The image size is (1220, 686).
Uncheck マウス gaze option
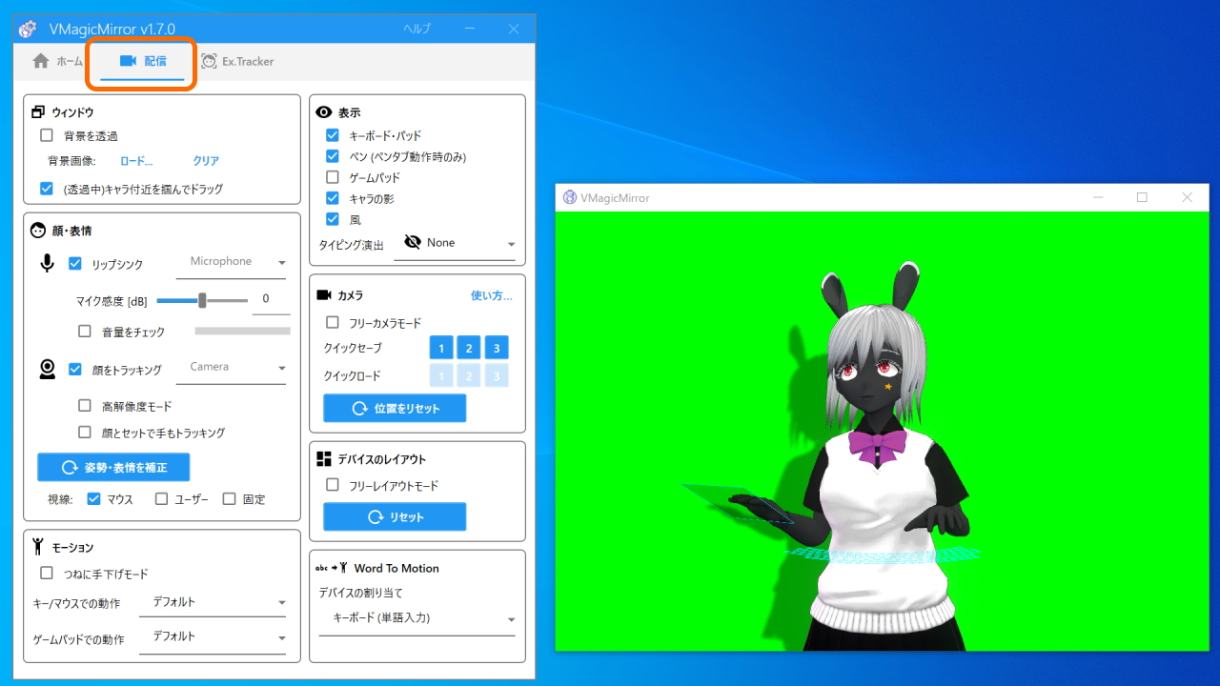point(93,498)
